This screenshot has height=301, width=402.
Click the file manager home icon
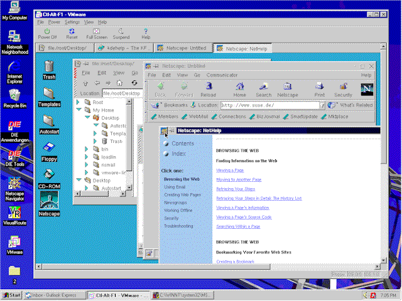click(x=119, y=83)
